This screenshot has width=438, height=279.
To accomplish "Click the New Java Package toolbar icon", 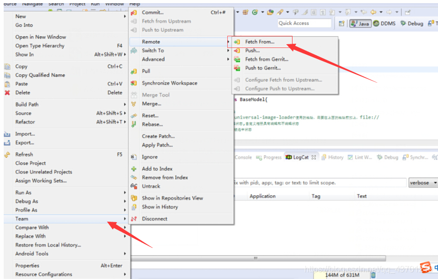I will (246, 12).
